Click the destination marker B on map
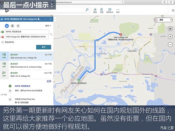Screen dimensions: 175x131 pos(121,34)
